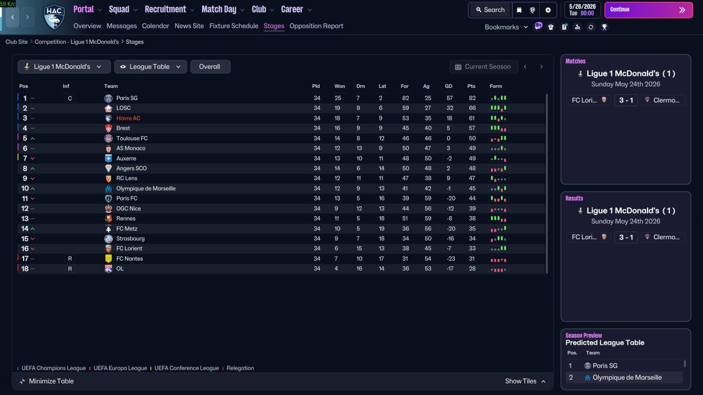Click the Paris SG crest in row 1
The height and width of the screenshot is (395, 703).
pyautogui.click(x=108, y=98)
